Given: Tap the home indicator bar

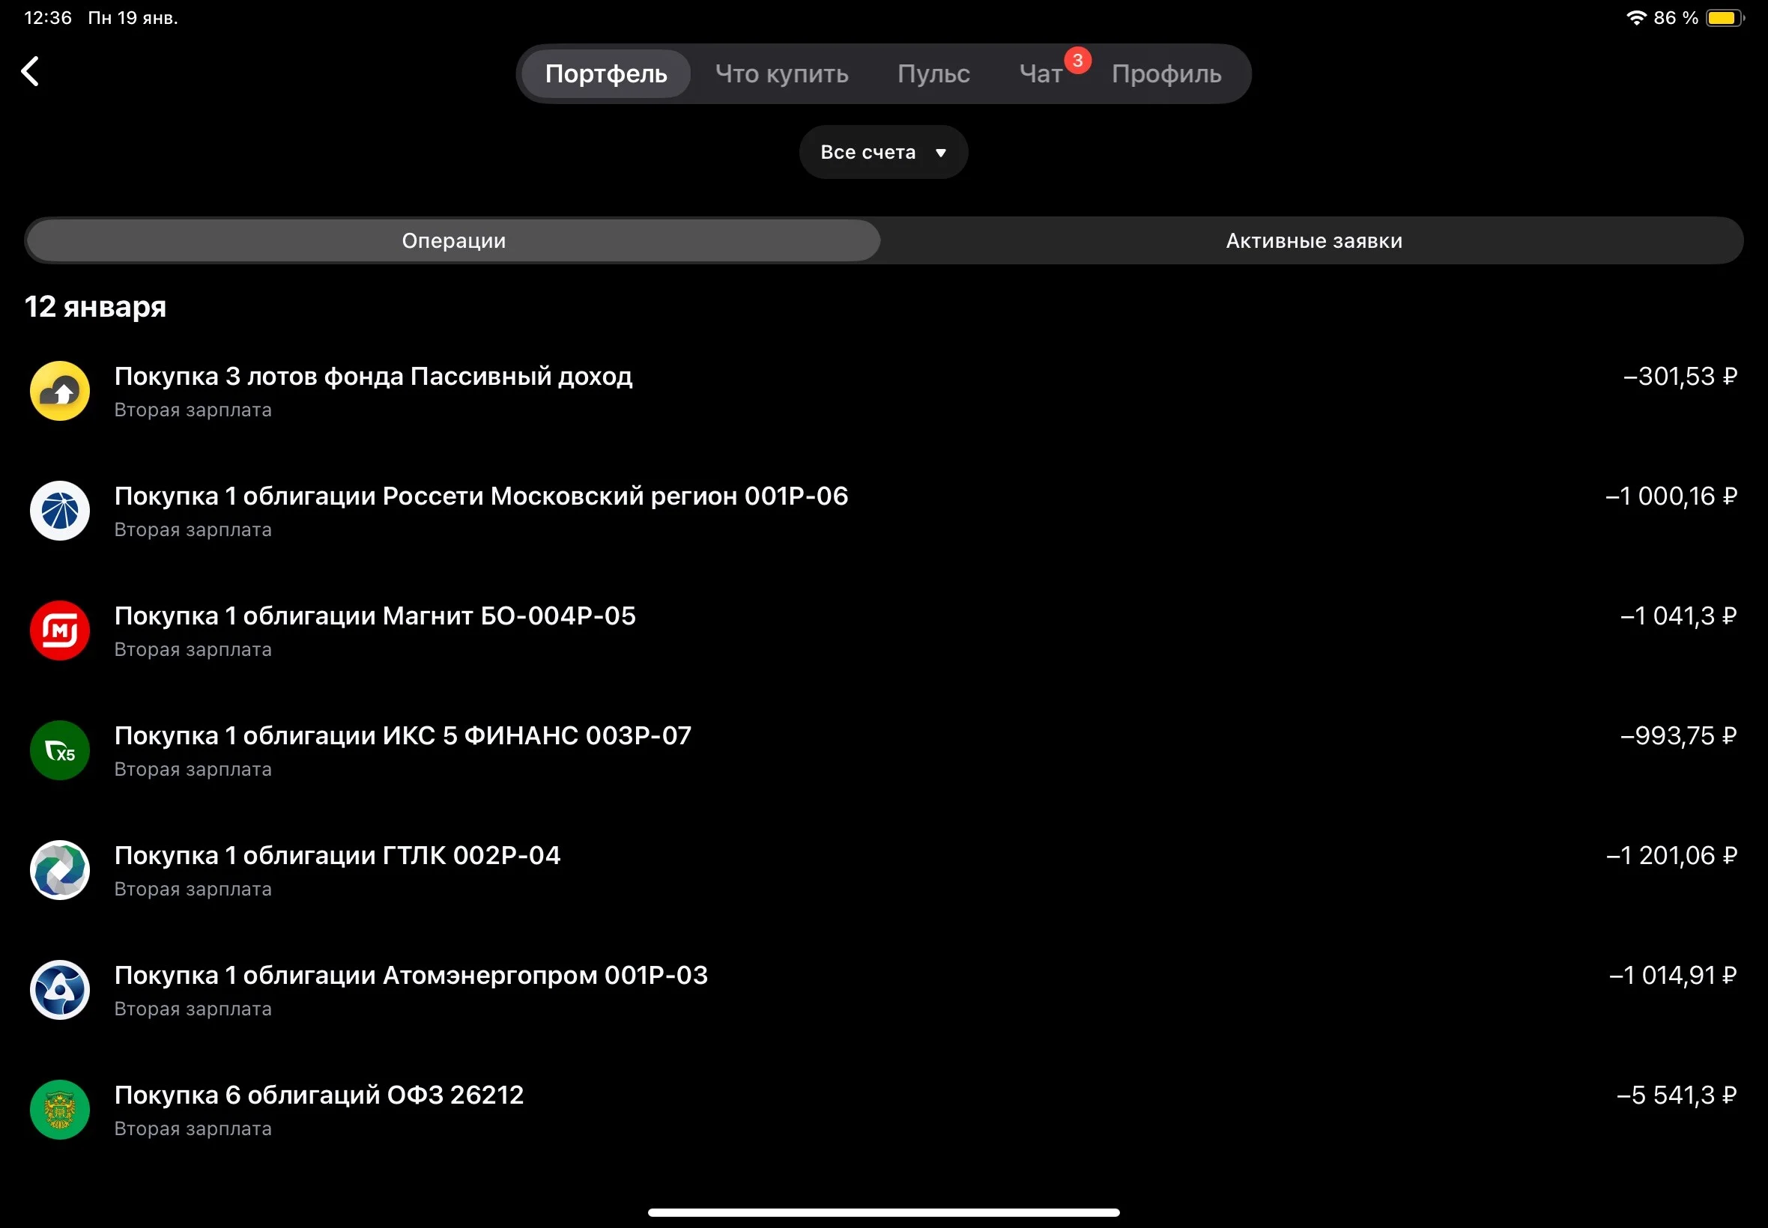Looking at the screenshot, I should 883,1212.
